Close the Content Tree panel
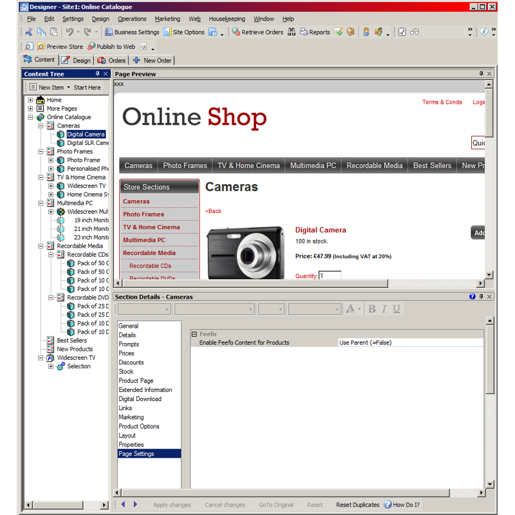Screen dimensions: 515x515 pos(106,74)
